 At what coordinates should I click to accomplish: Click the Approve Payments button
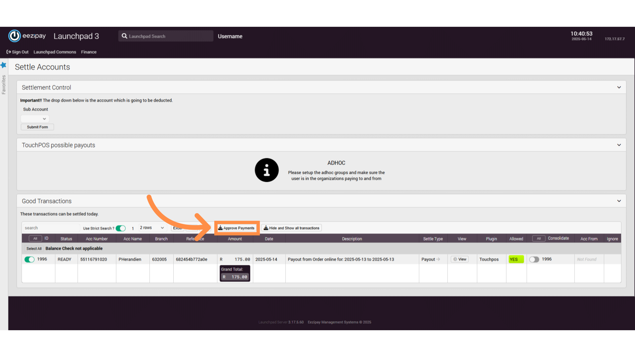[x=236, y=228]
